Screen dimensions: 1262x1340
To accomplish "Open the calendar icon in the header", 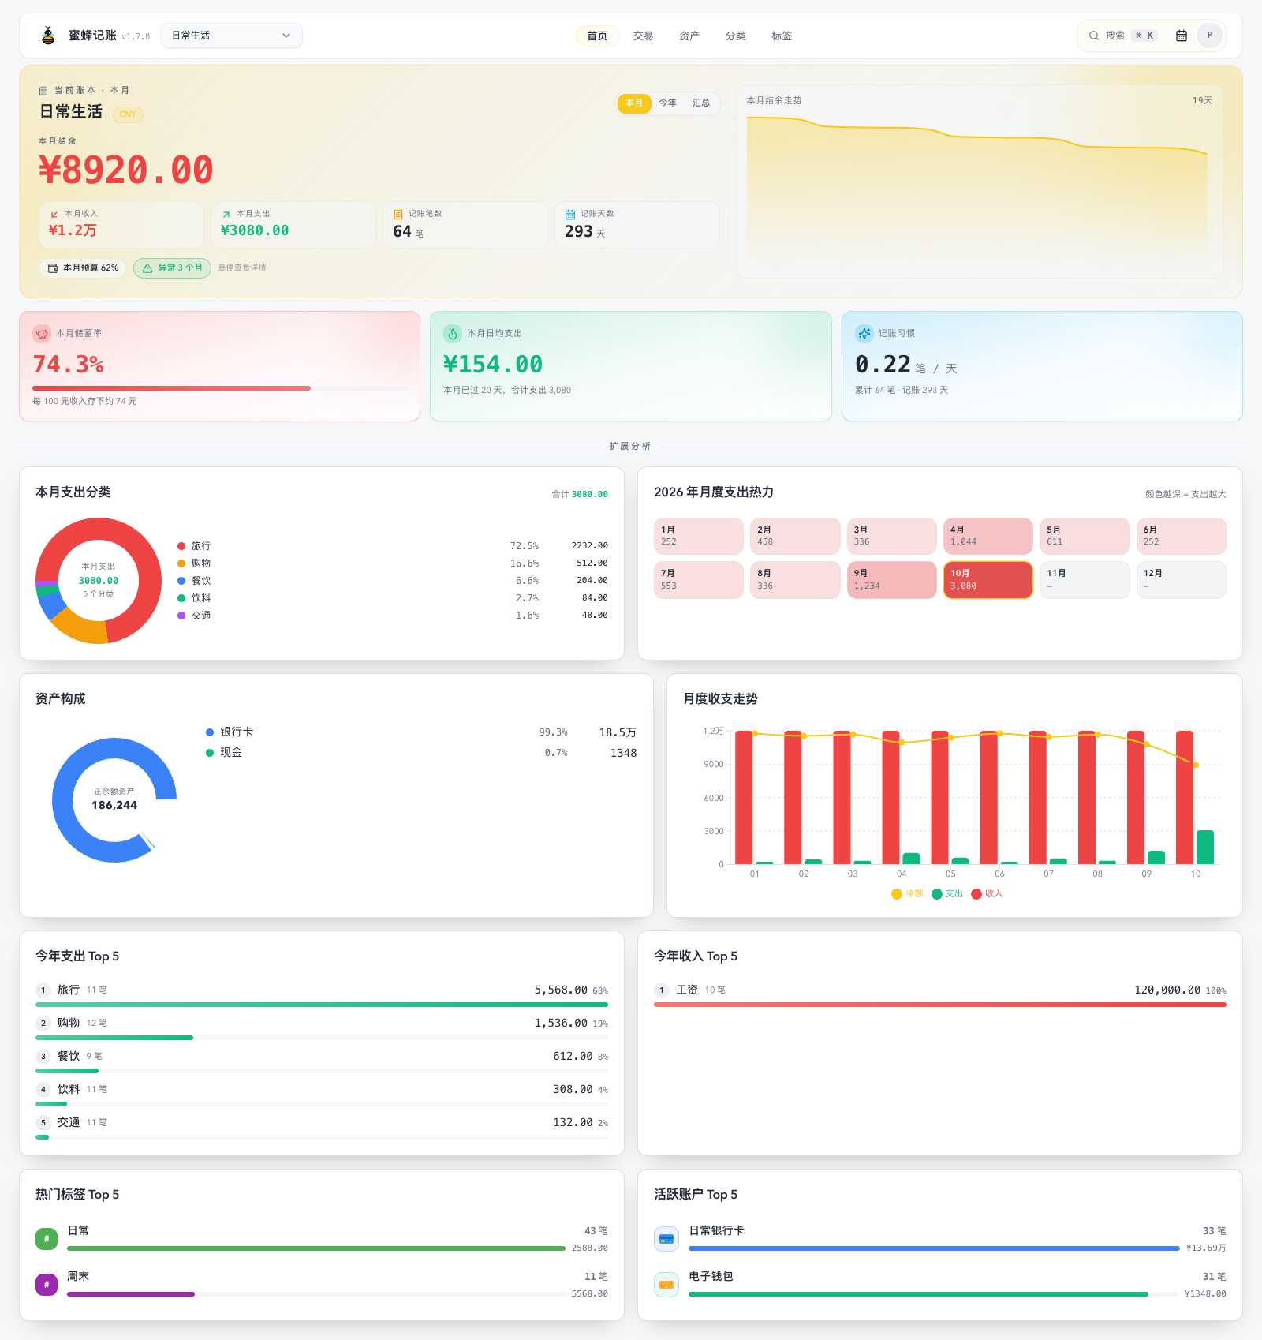I will tap(1181, 36).
